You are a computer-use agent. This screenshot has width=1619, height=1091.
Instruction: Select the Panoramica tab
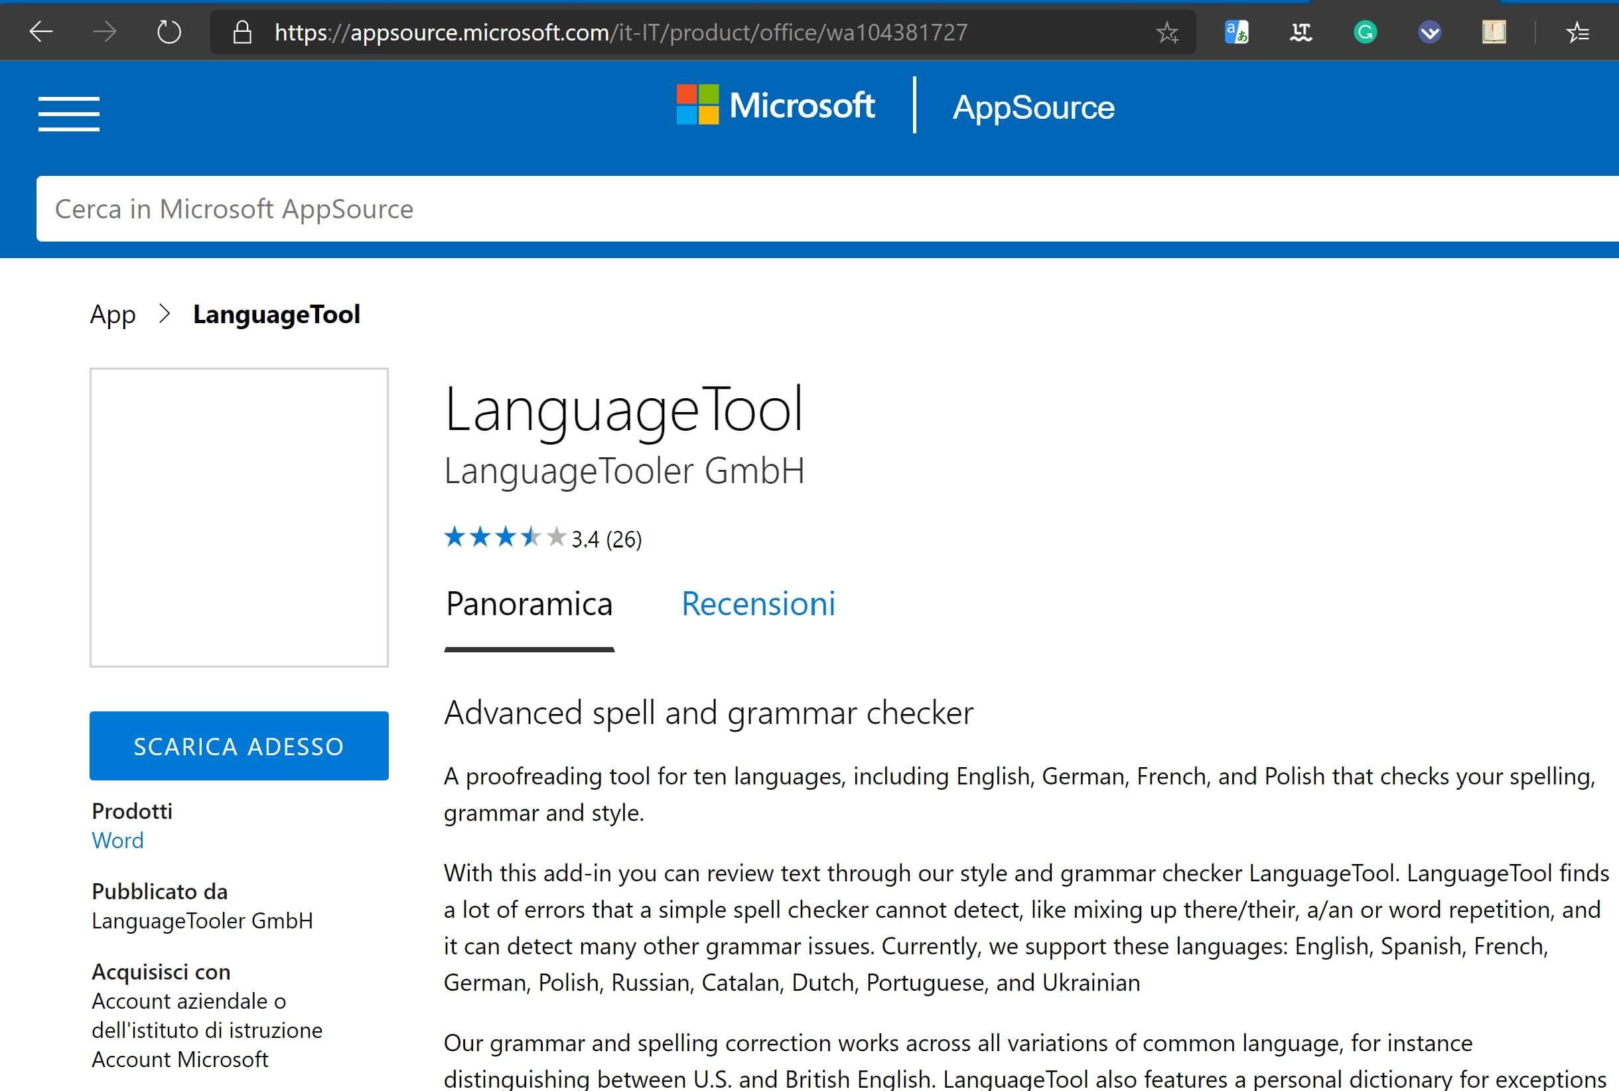[529, 603]
